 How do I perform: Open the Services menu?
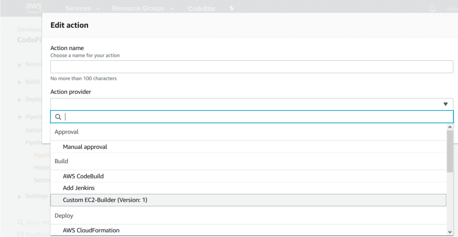coord(83,9)
